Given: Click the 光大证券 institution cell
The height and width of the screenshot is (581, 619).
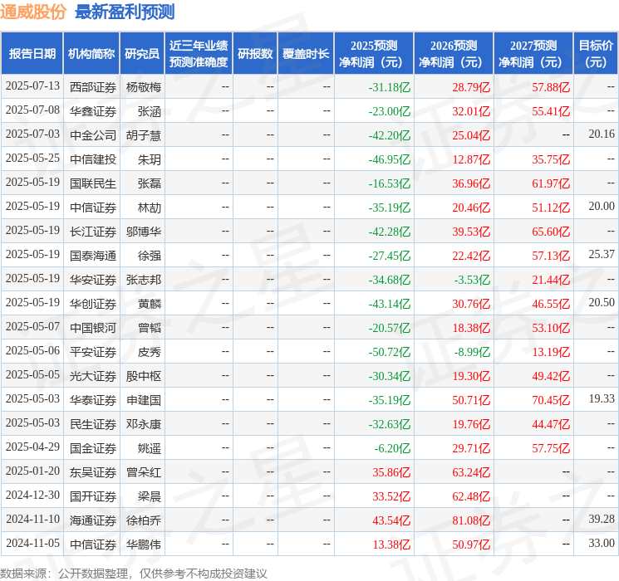Looking at the screenshot, I should coord(93,376).
